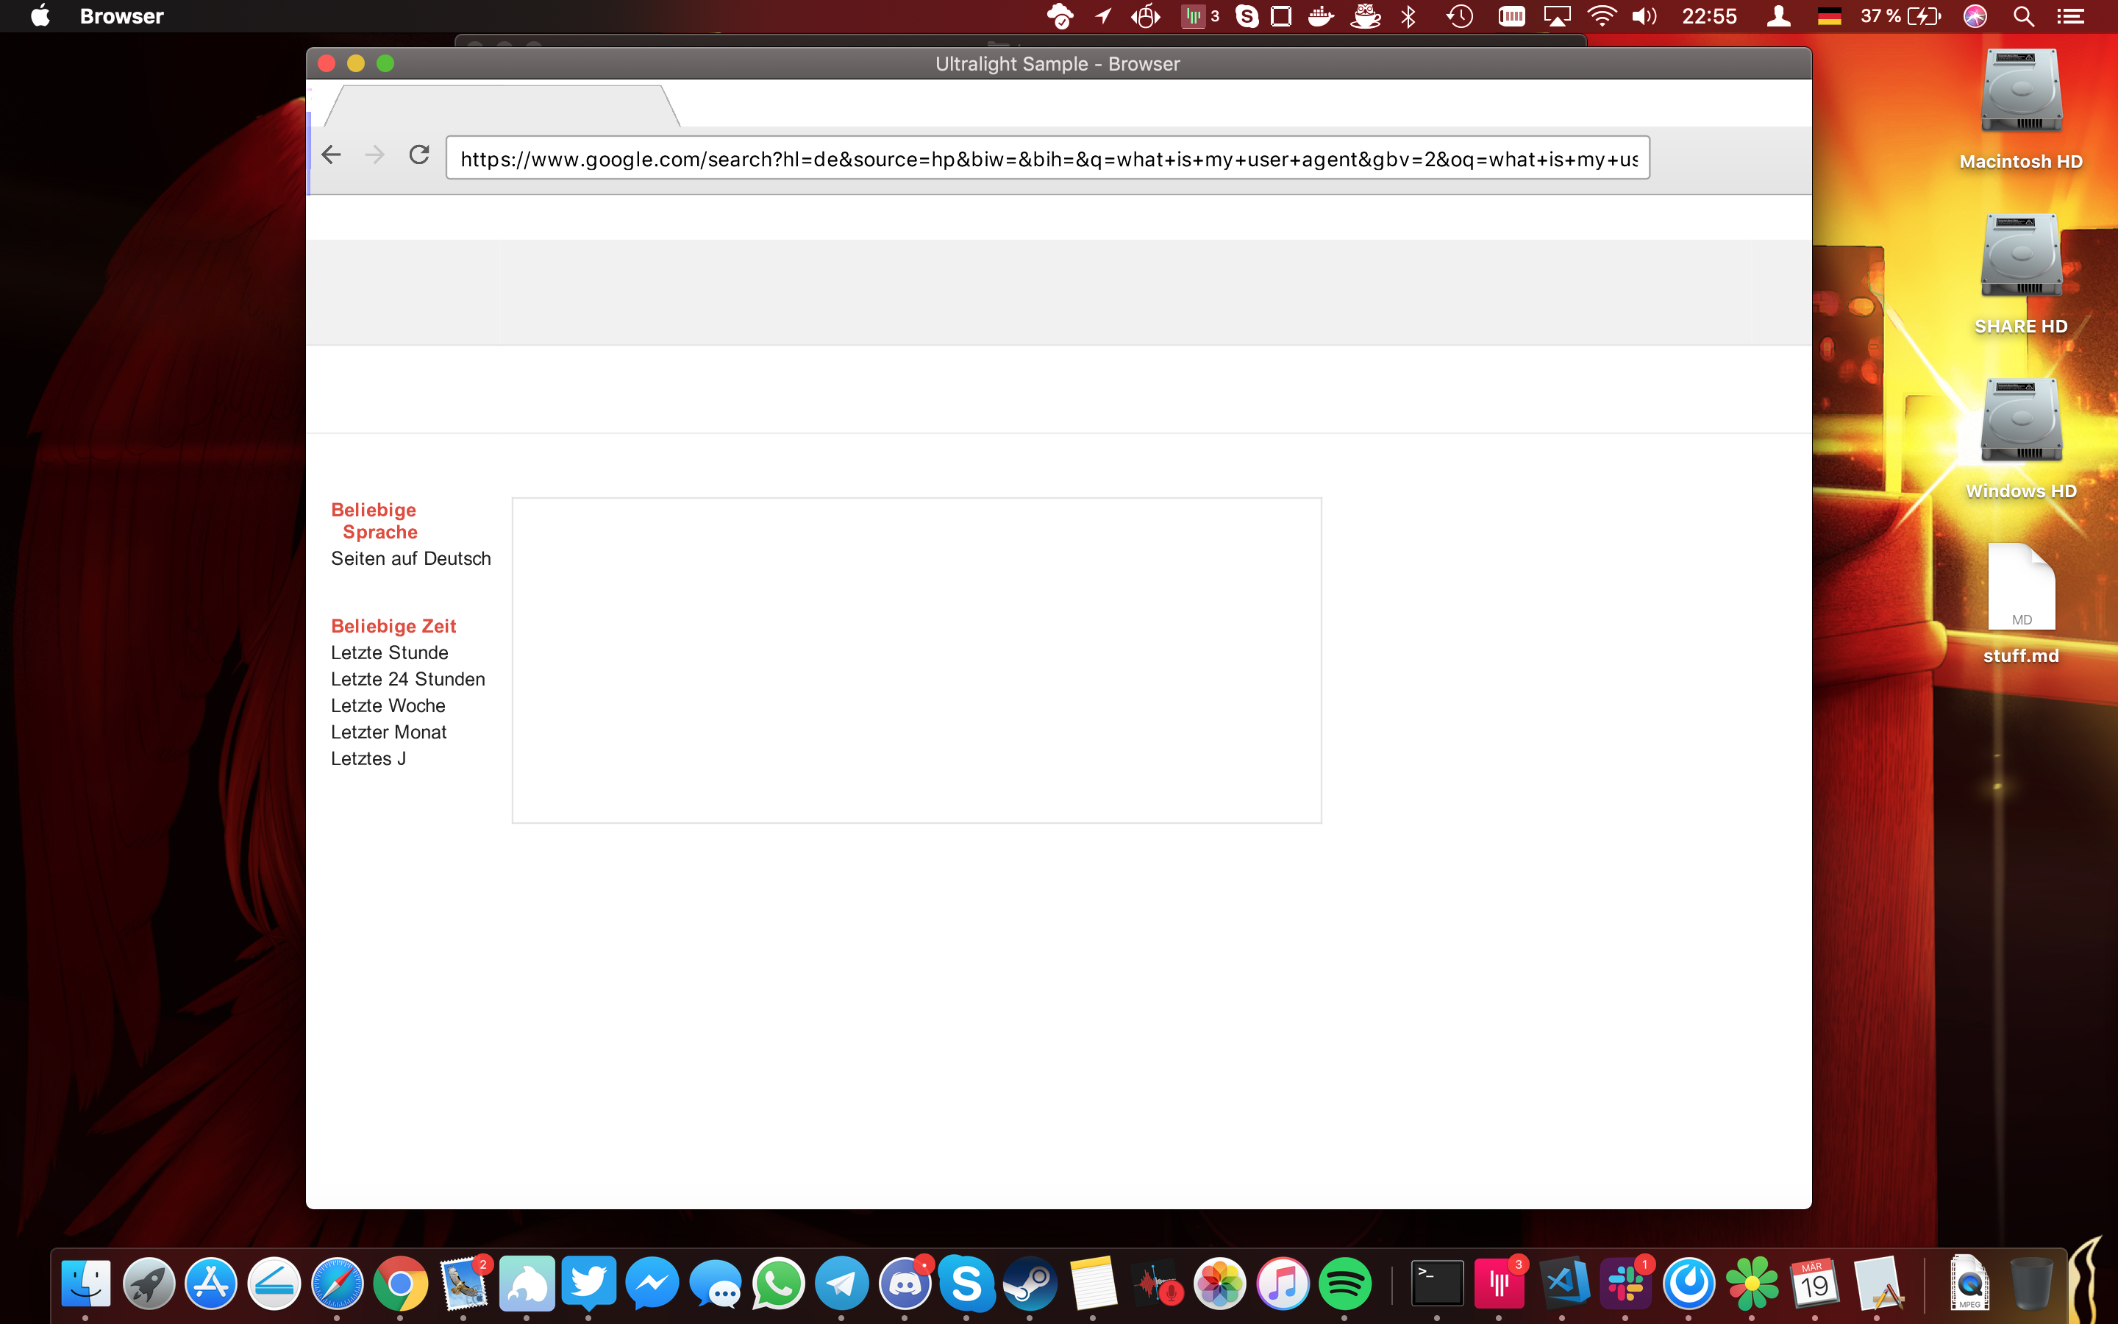Open the Browser menu in menu bar
Screen dimensions: 2118x1324
coord(121,15)
